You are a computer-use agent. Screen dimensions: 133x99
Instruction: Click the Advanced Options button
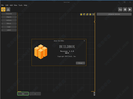point(114,14)
